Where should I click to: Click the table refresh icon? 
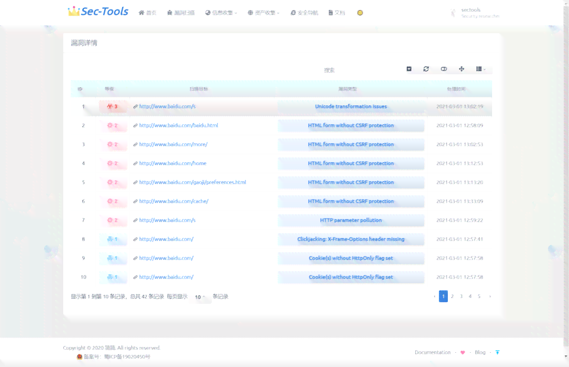pos(426,69)
